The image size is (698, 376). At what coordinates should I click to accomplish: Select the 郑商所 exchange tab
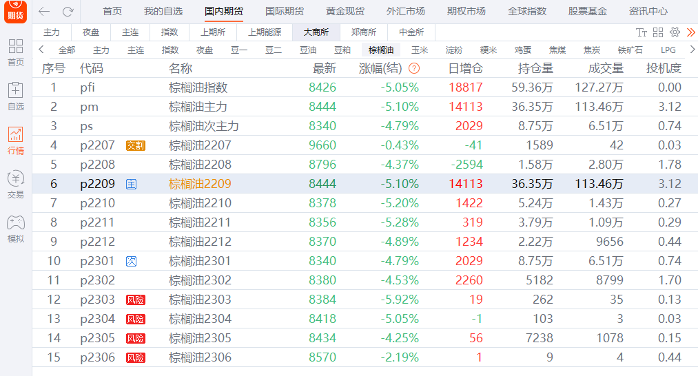363,32
